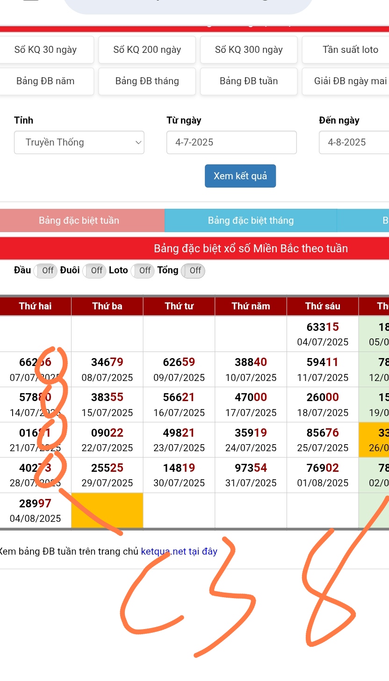Image resolution: width=389 pixels, height=681 pixels.
Task: Go to Bảng ĐB tháng
Action: pyautogui.click(x=147, y=81)
